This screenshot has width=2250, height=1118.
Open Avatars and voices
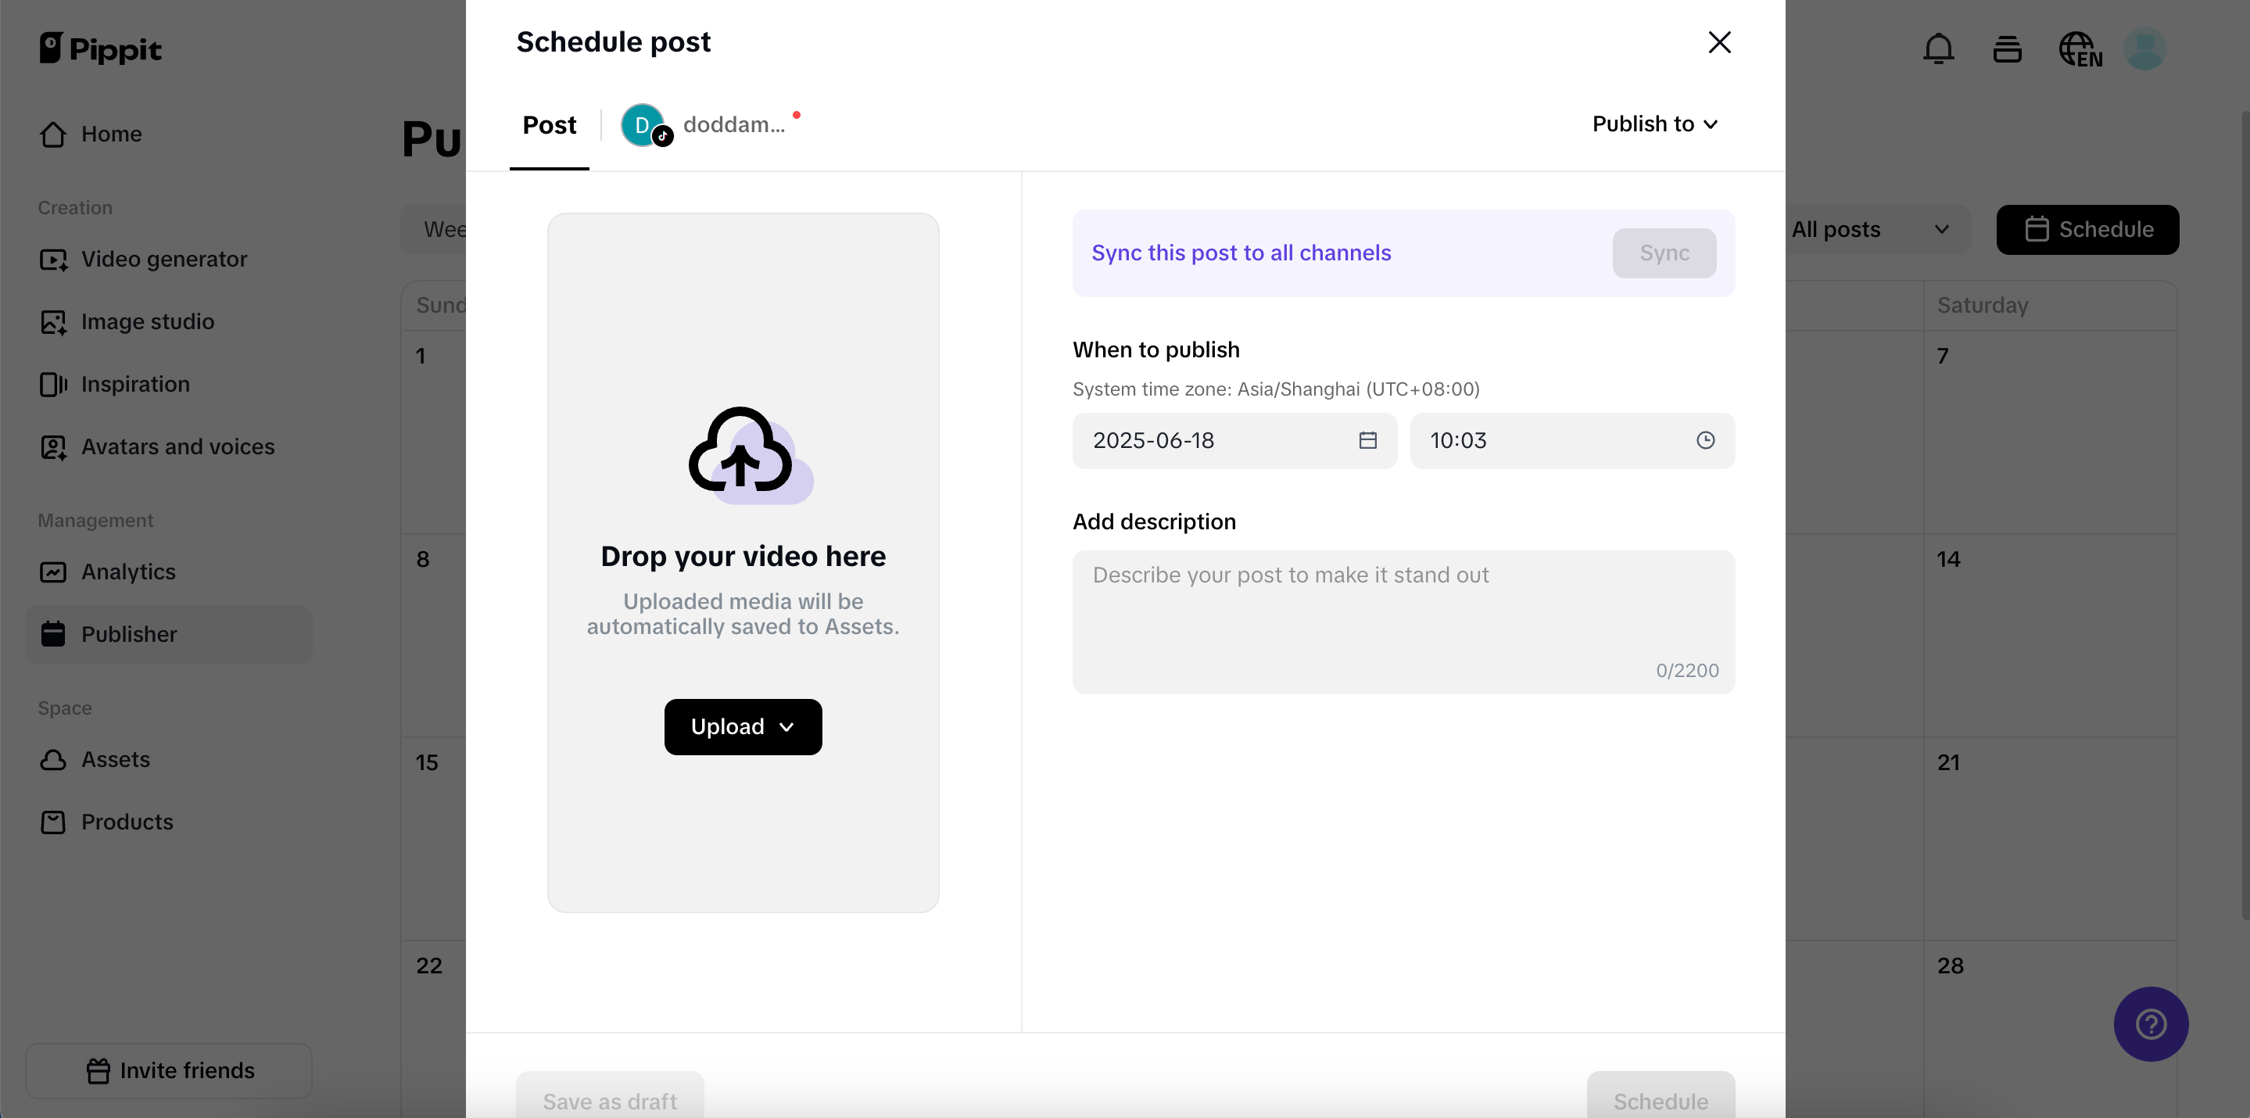pos(178,447)
